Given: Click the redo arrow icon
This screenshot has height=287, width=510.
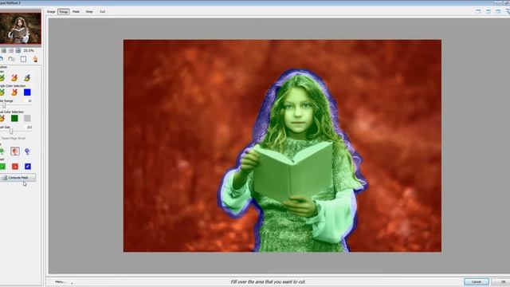Looking at the screenshot, I should tap(11, 59).
